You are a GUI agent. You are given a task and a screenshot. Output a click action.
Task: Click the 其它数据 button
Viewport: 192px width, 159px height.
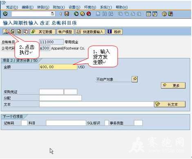coord(43,32)
